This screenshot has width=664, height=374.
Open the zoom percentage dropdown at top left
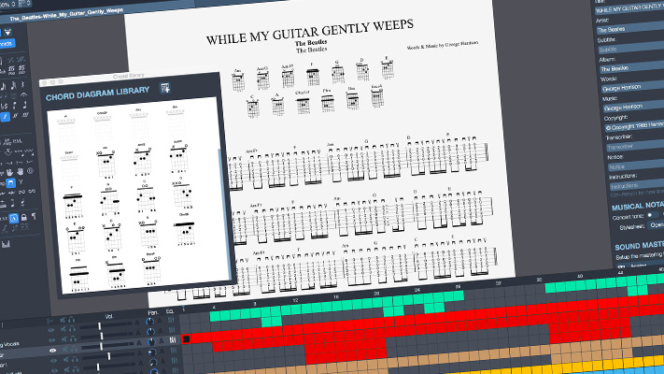coord(6,6)
